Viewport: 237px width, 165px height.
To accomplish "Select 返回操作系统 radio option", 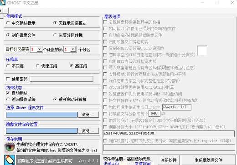I will 8,100.
